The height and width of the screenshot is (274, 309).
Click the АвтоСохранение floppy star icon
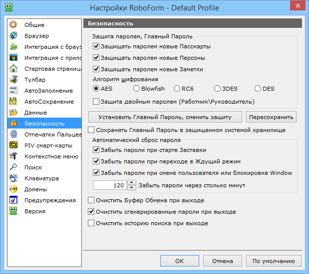13,102
